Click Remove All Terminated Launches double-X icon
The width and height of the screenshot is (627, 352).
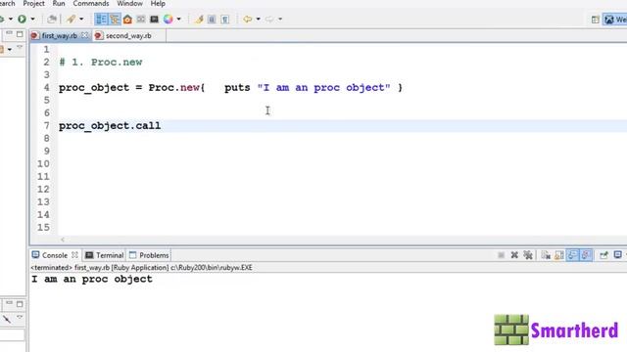coord(528,255)
